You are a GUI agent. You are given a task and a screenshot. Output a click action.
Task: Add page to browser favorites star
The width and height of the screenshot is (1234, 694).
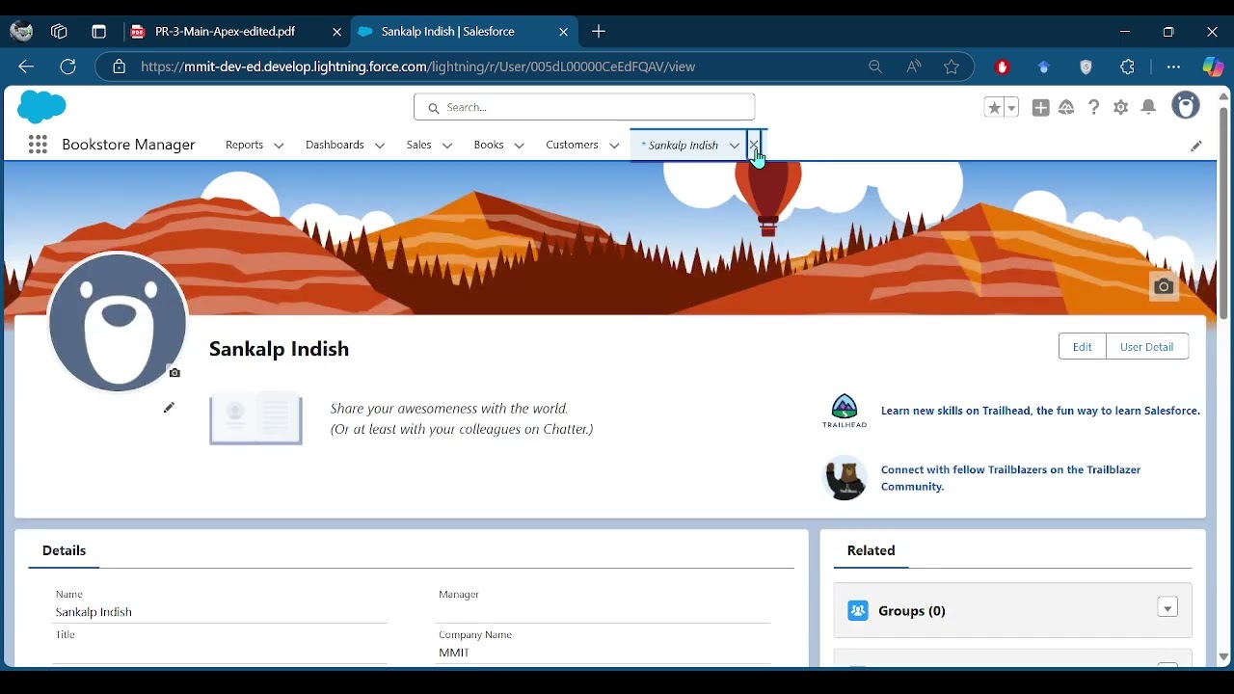point(952,67)
